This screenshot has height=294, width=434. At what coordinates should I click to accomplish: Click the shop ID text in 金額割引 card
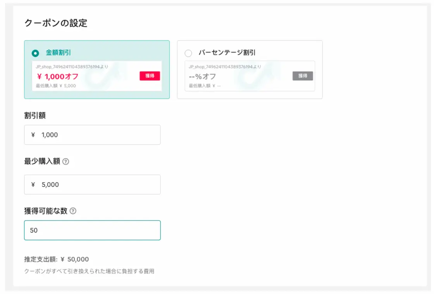point(72,67)
